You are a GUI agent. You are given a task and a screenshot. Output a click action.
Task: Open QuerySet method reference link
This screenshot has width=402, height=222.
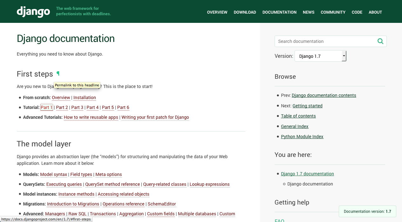click(112, 184)
